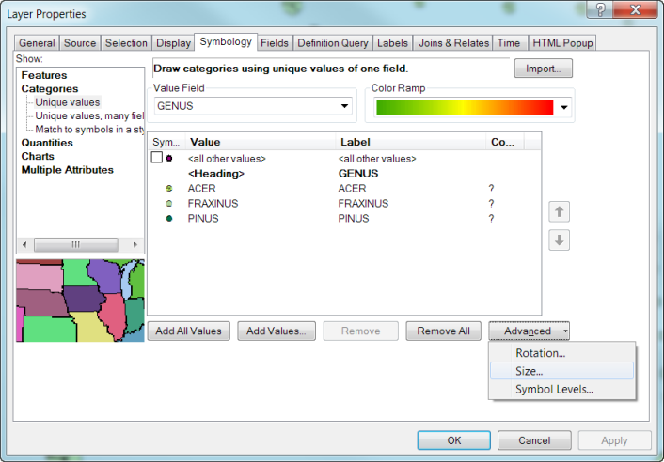The image size is (664, 462).
Task: Open the Labels tab
Action: (x=392, y=43)
